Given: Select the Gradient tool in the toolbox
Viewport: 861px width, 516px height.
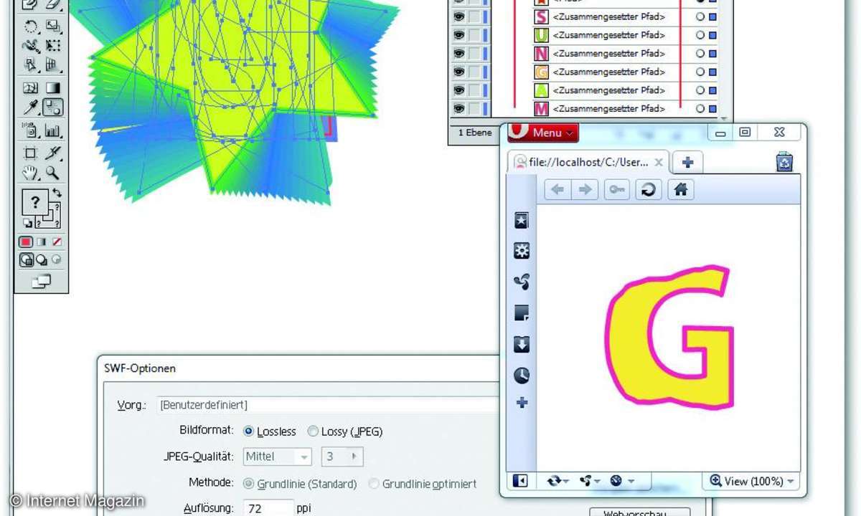Looking at the screenshot, I should pos(53,88).
